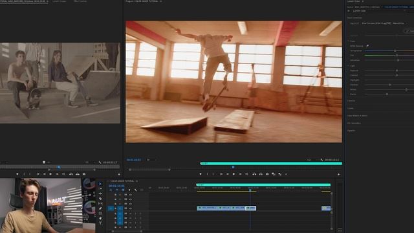414x233 pixels.
Task: Expand the Color Wheels & Match section
Action: click(357, 115)
